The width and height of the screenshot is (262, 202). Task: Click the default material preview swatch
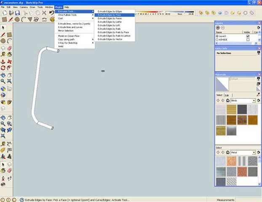222,84
